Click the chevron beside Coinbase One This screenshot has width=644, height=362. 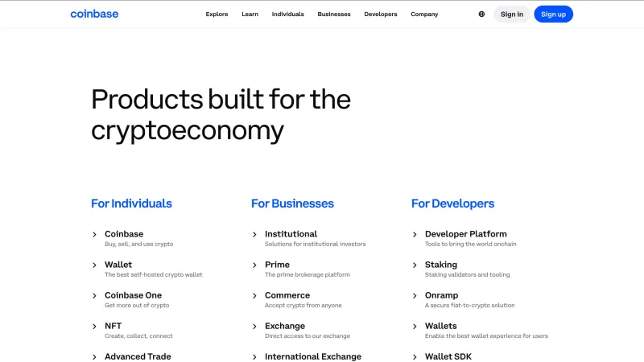coord(94,295)
